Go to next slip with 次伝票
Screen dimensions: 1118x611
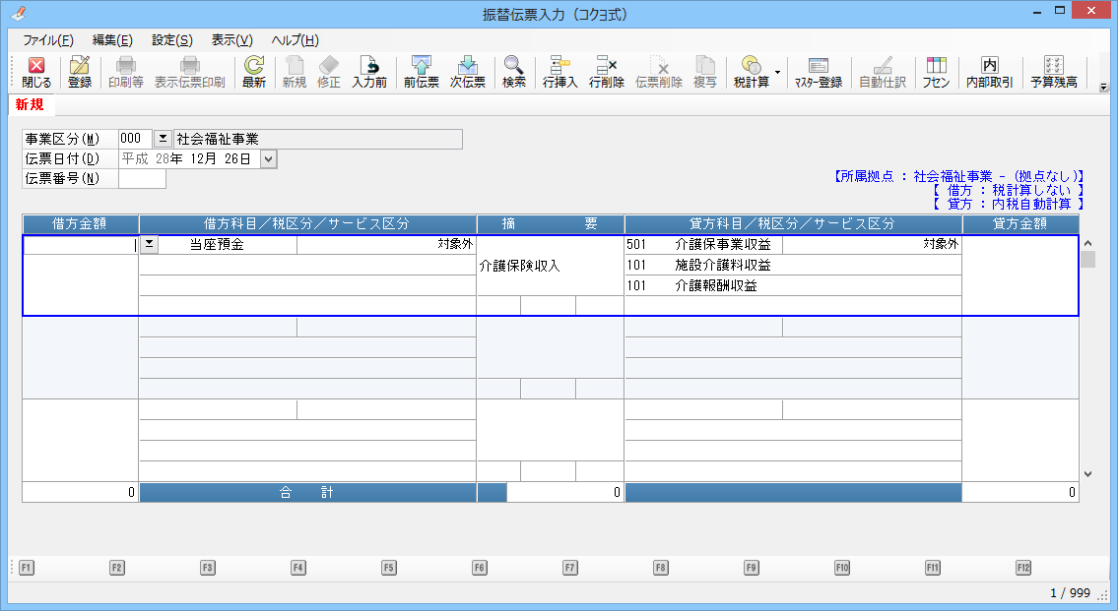pos(467,73)
